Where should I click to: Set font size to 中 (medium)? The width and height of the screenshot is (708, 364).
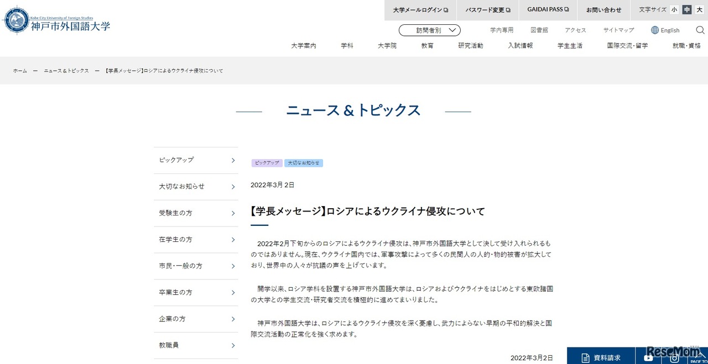(686, 9)
